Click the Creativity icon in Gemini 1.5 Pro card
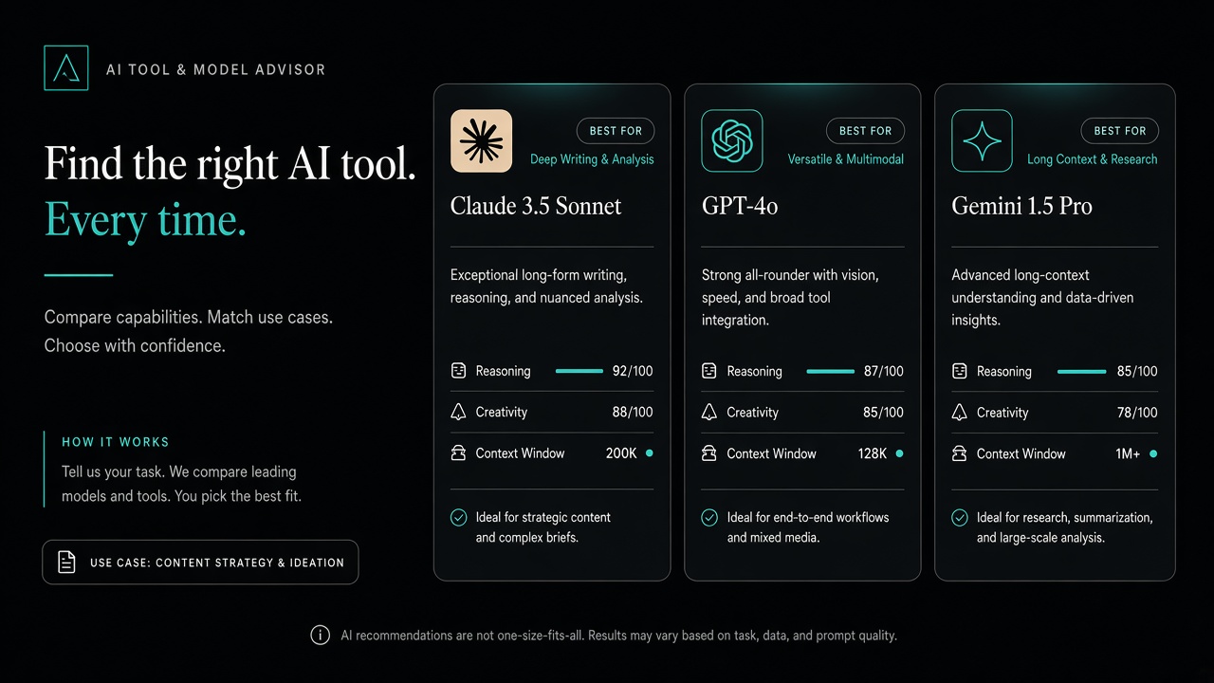The width and height of the screenshot is (1214, 683). point(960,412)
